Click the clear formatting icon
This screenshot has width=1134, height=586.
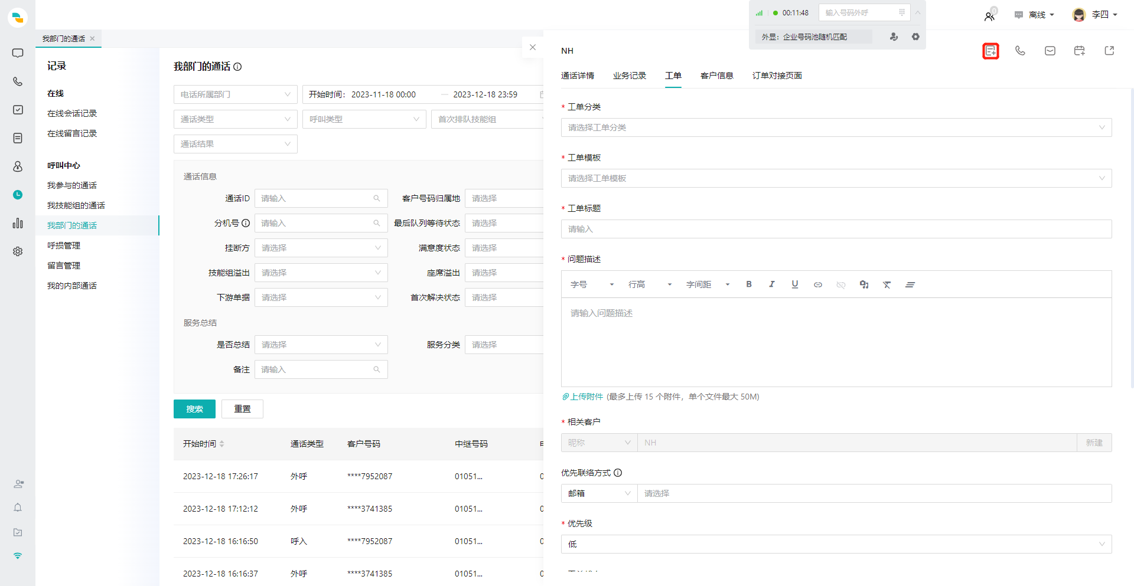pyautogui.click(x=887, y=284)
